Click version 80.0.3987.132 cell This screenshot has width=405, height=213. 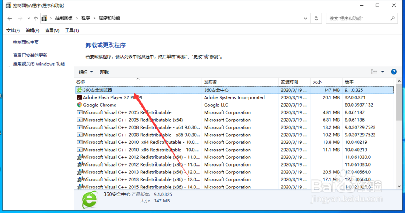[x=359, y=105]
